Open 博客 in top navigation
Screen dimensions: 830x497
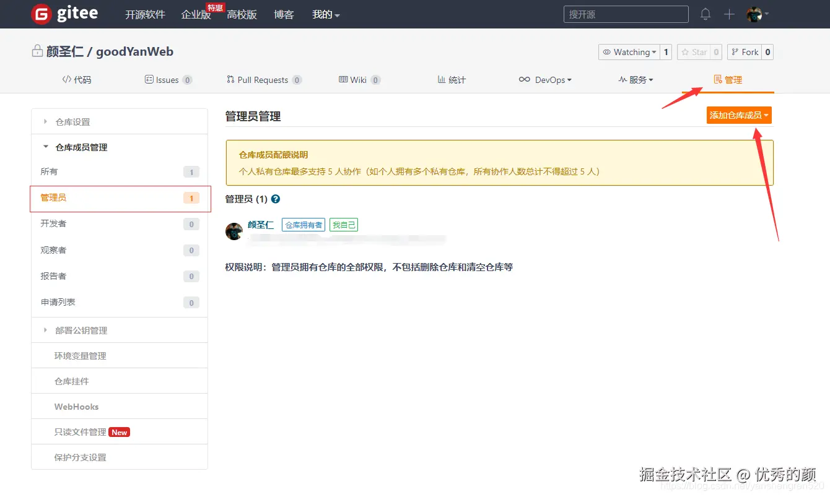point(284,14)
